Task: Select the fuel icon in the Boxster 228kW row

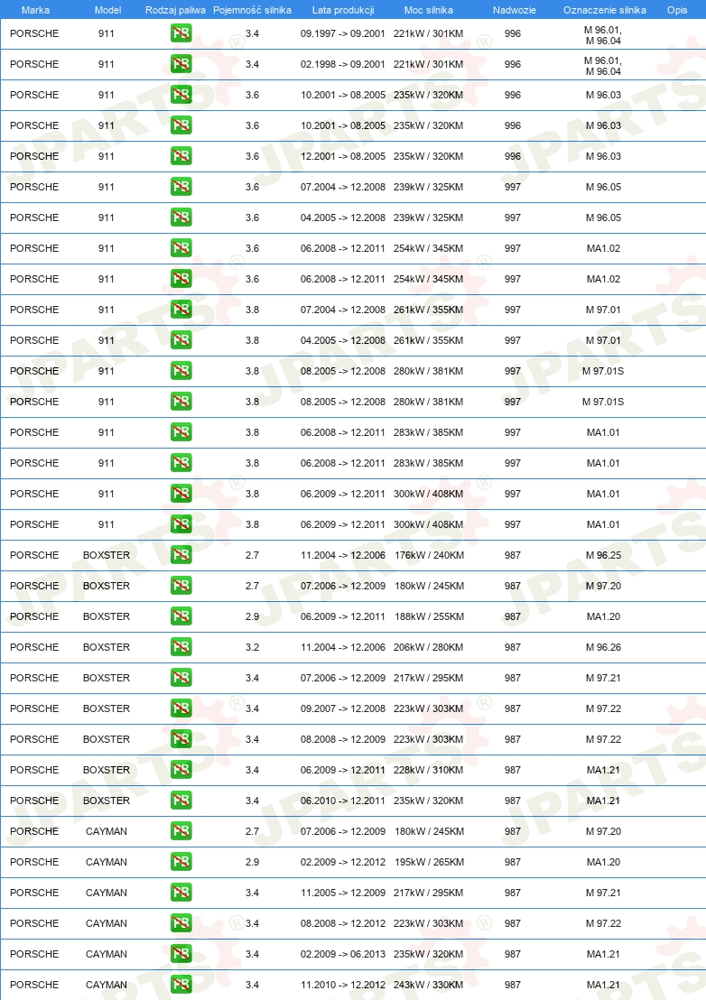Action: tap(181, 770)
